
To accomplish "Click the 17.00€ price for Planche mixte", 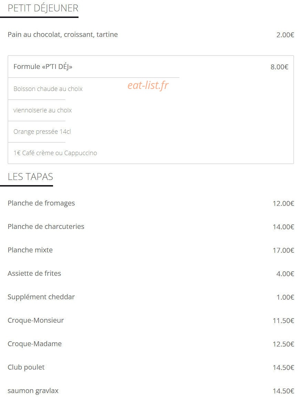I will 283,250.
